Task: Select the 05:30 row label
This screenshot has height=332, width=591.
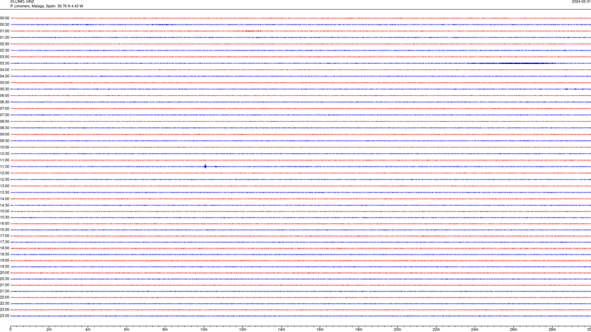Action: tap(4, 89)
